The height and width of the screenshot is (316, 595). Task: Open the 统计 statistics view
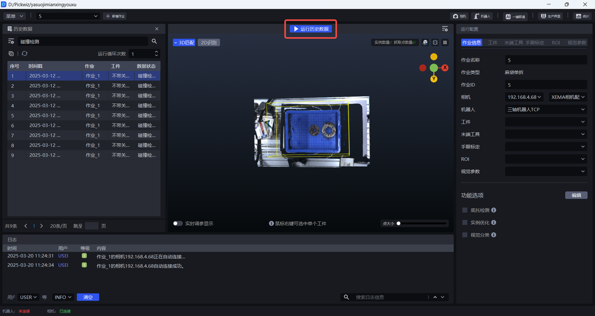pyautogui.click(x=582, y=16)
